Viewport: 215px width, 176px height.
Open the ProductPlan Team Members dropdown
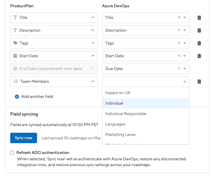coord(54,82)
